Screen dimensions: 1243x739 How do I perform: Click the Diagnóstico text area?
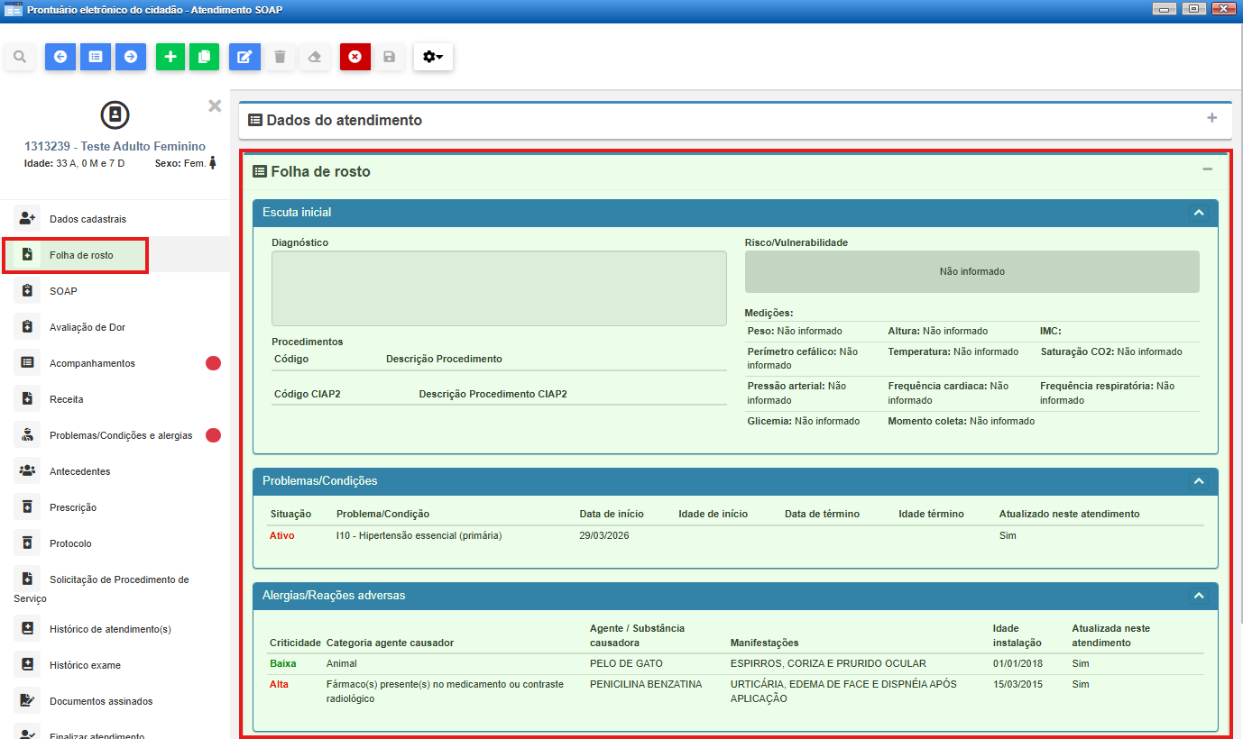499,288
